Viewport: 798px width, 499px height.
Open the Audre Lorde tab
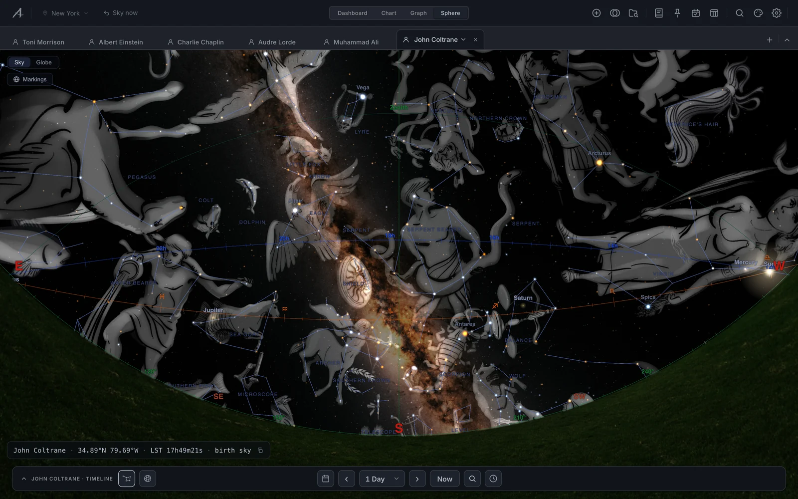272,42
